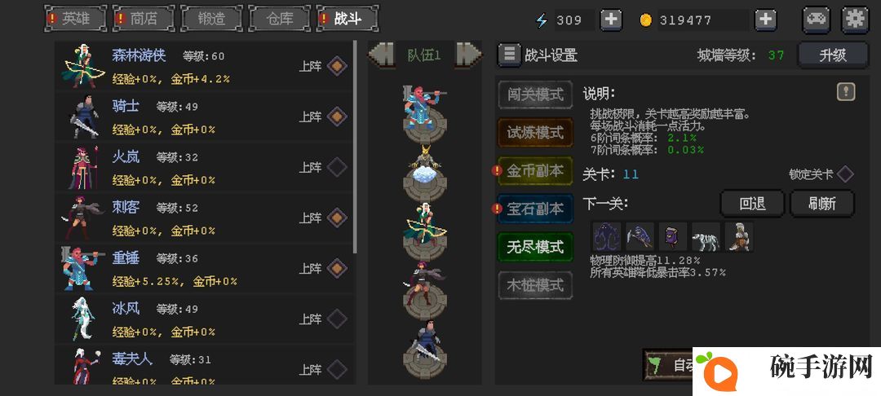Click the 升级 wall upgrade button

tap(833, 55)
